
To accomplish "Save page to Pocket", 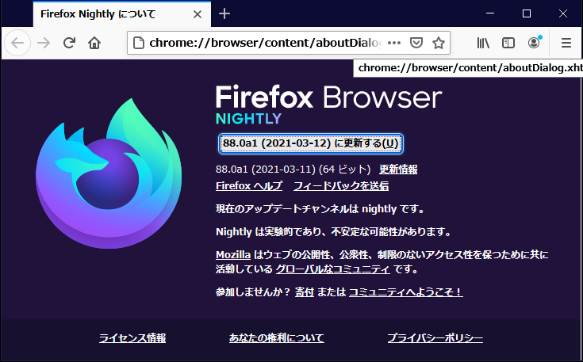I will point(416,43).
